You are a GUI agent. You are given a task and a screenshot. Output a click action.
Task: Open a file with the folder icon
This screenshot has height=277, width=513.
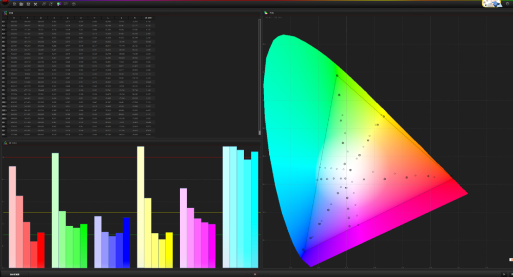22,4
